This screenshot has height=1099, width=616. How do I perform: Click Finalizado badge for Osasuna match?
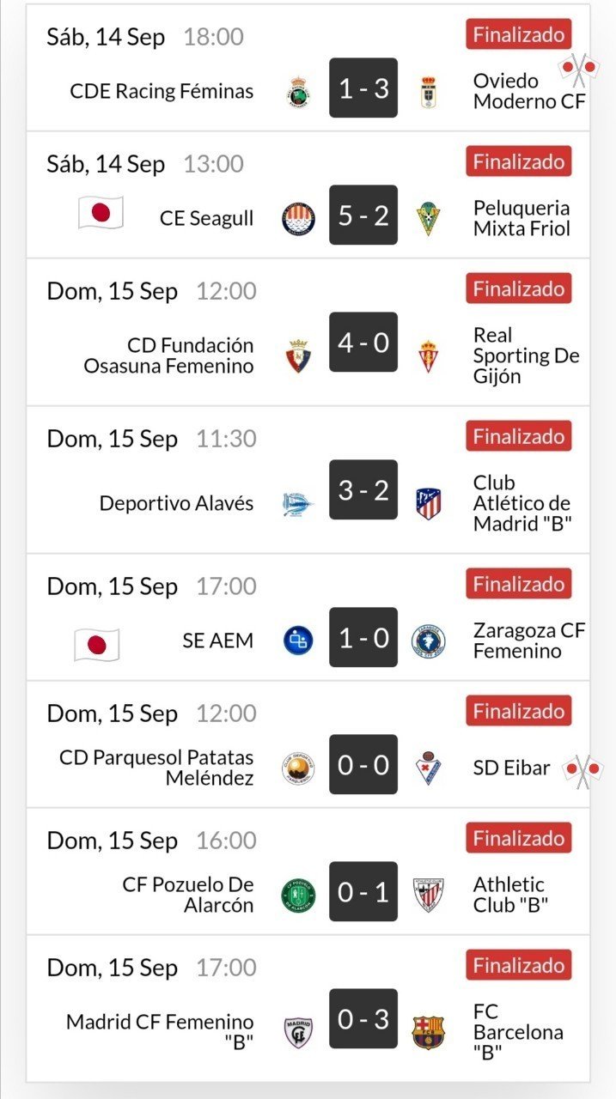tap(519, 288)
